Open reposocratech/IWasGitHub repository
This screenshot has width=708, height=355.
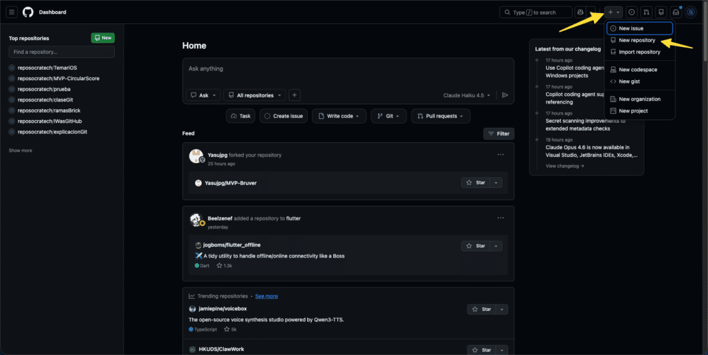point(50,122)
